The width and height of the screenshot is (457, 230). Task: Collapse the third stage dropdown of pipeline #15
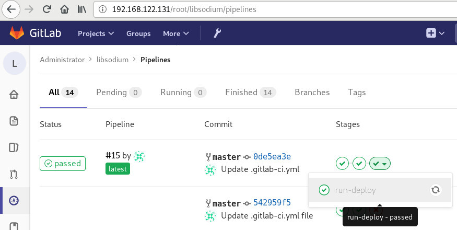click(x=380, y=164)
